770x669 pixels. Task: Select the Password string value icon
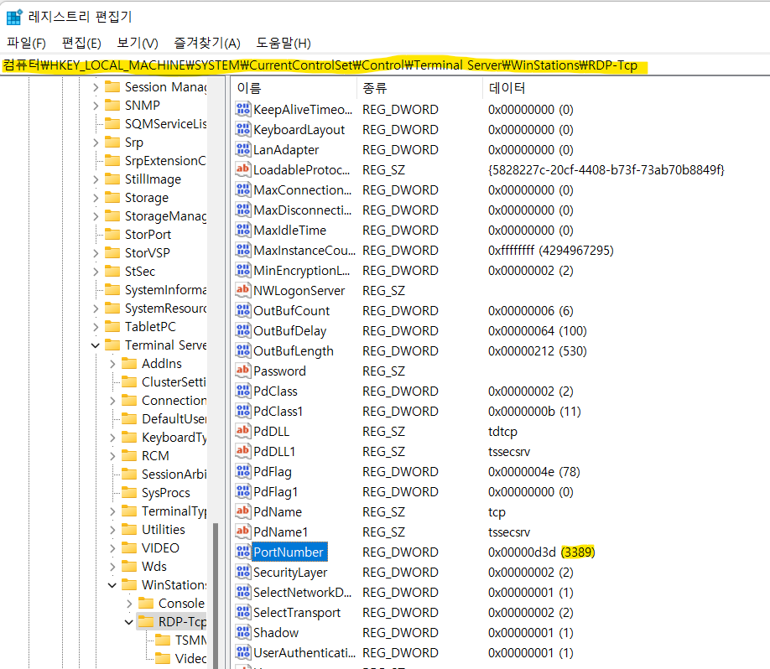tap(243, 371)
